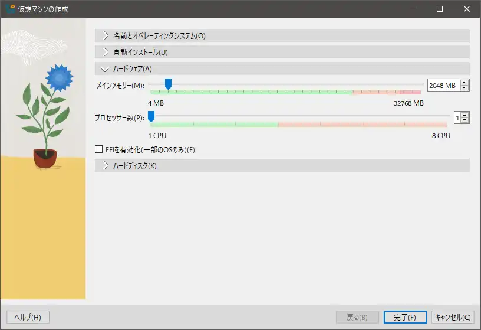Click the processor count input field
The height and width of the screenshot is (330, 481).
pyautogui.click(x=457, y=118)
